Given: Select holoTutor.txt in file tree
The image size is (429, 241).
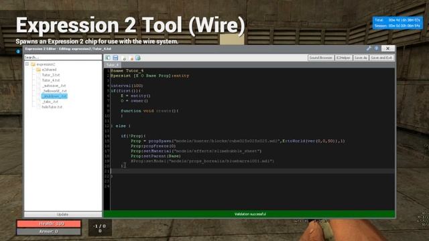Looking at the screenshot, I should (x=52, y=107).
